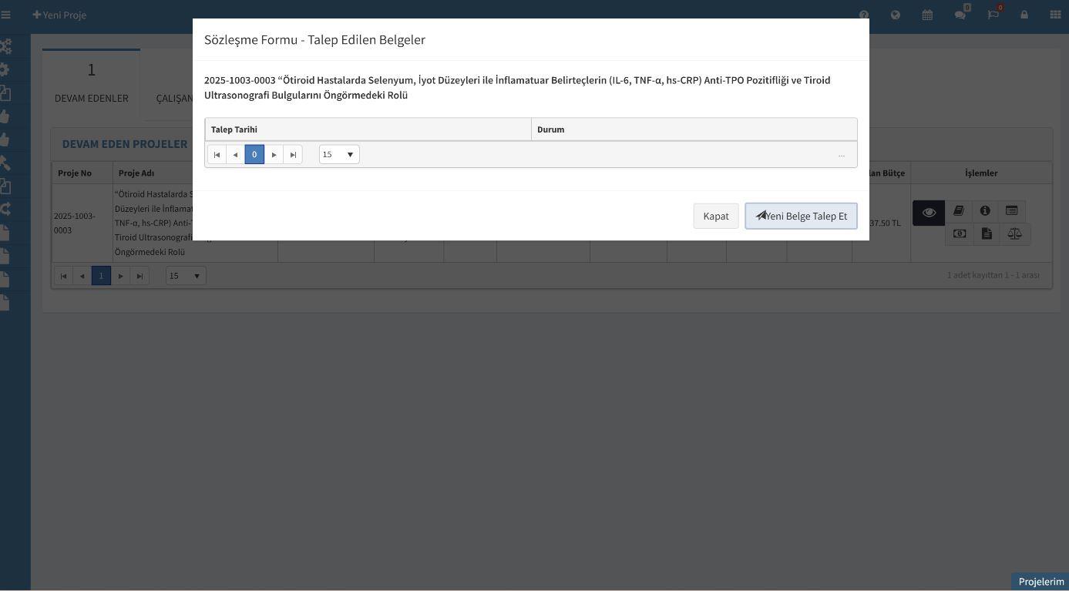Viewport: 1069px width, 591px height.
Task: Click the lock icon in top bar
Action: coord(1024,15)
